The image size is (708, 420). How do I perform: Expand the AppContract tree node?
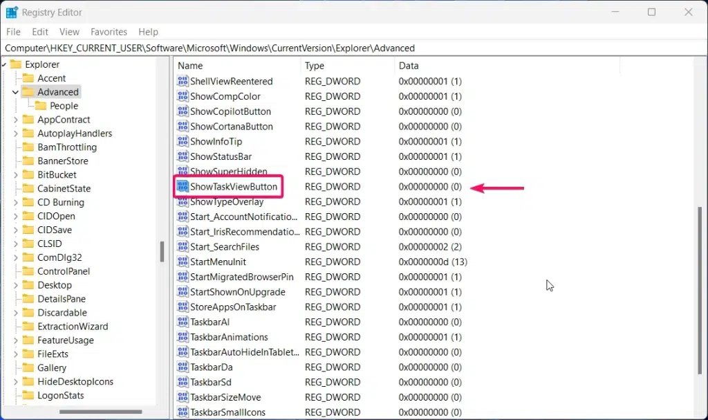point(15,120)
